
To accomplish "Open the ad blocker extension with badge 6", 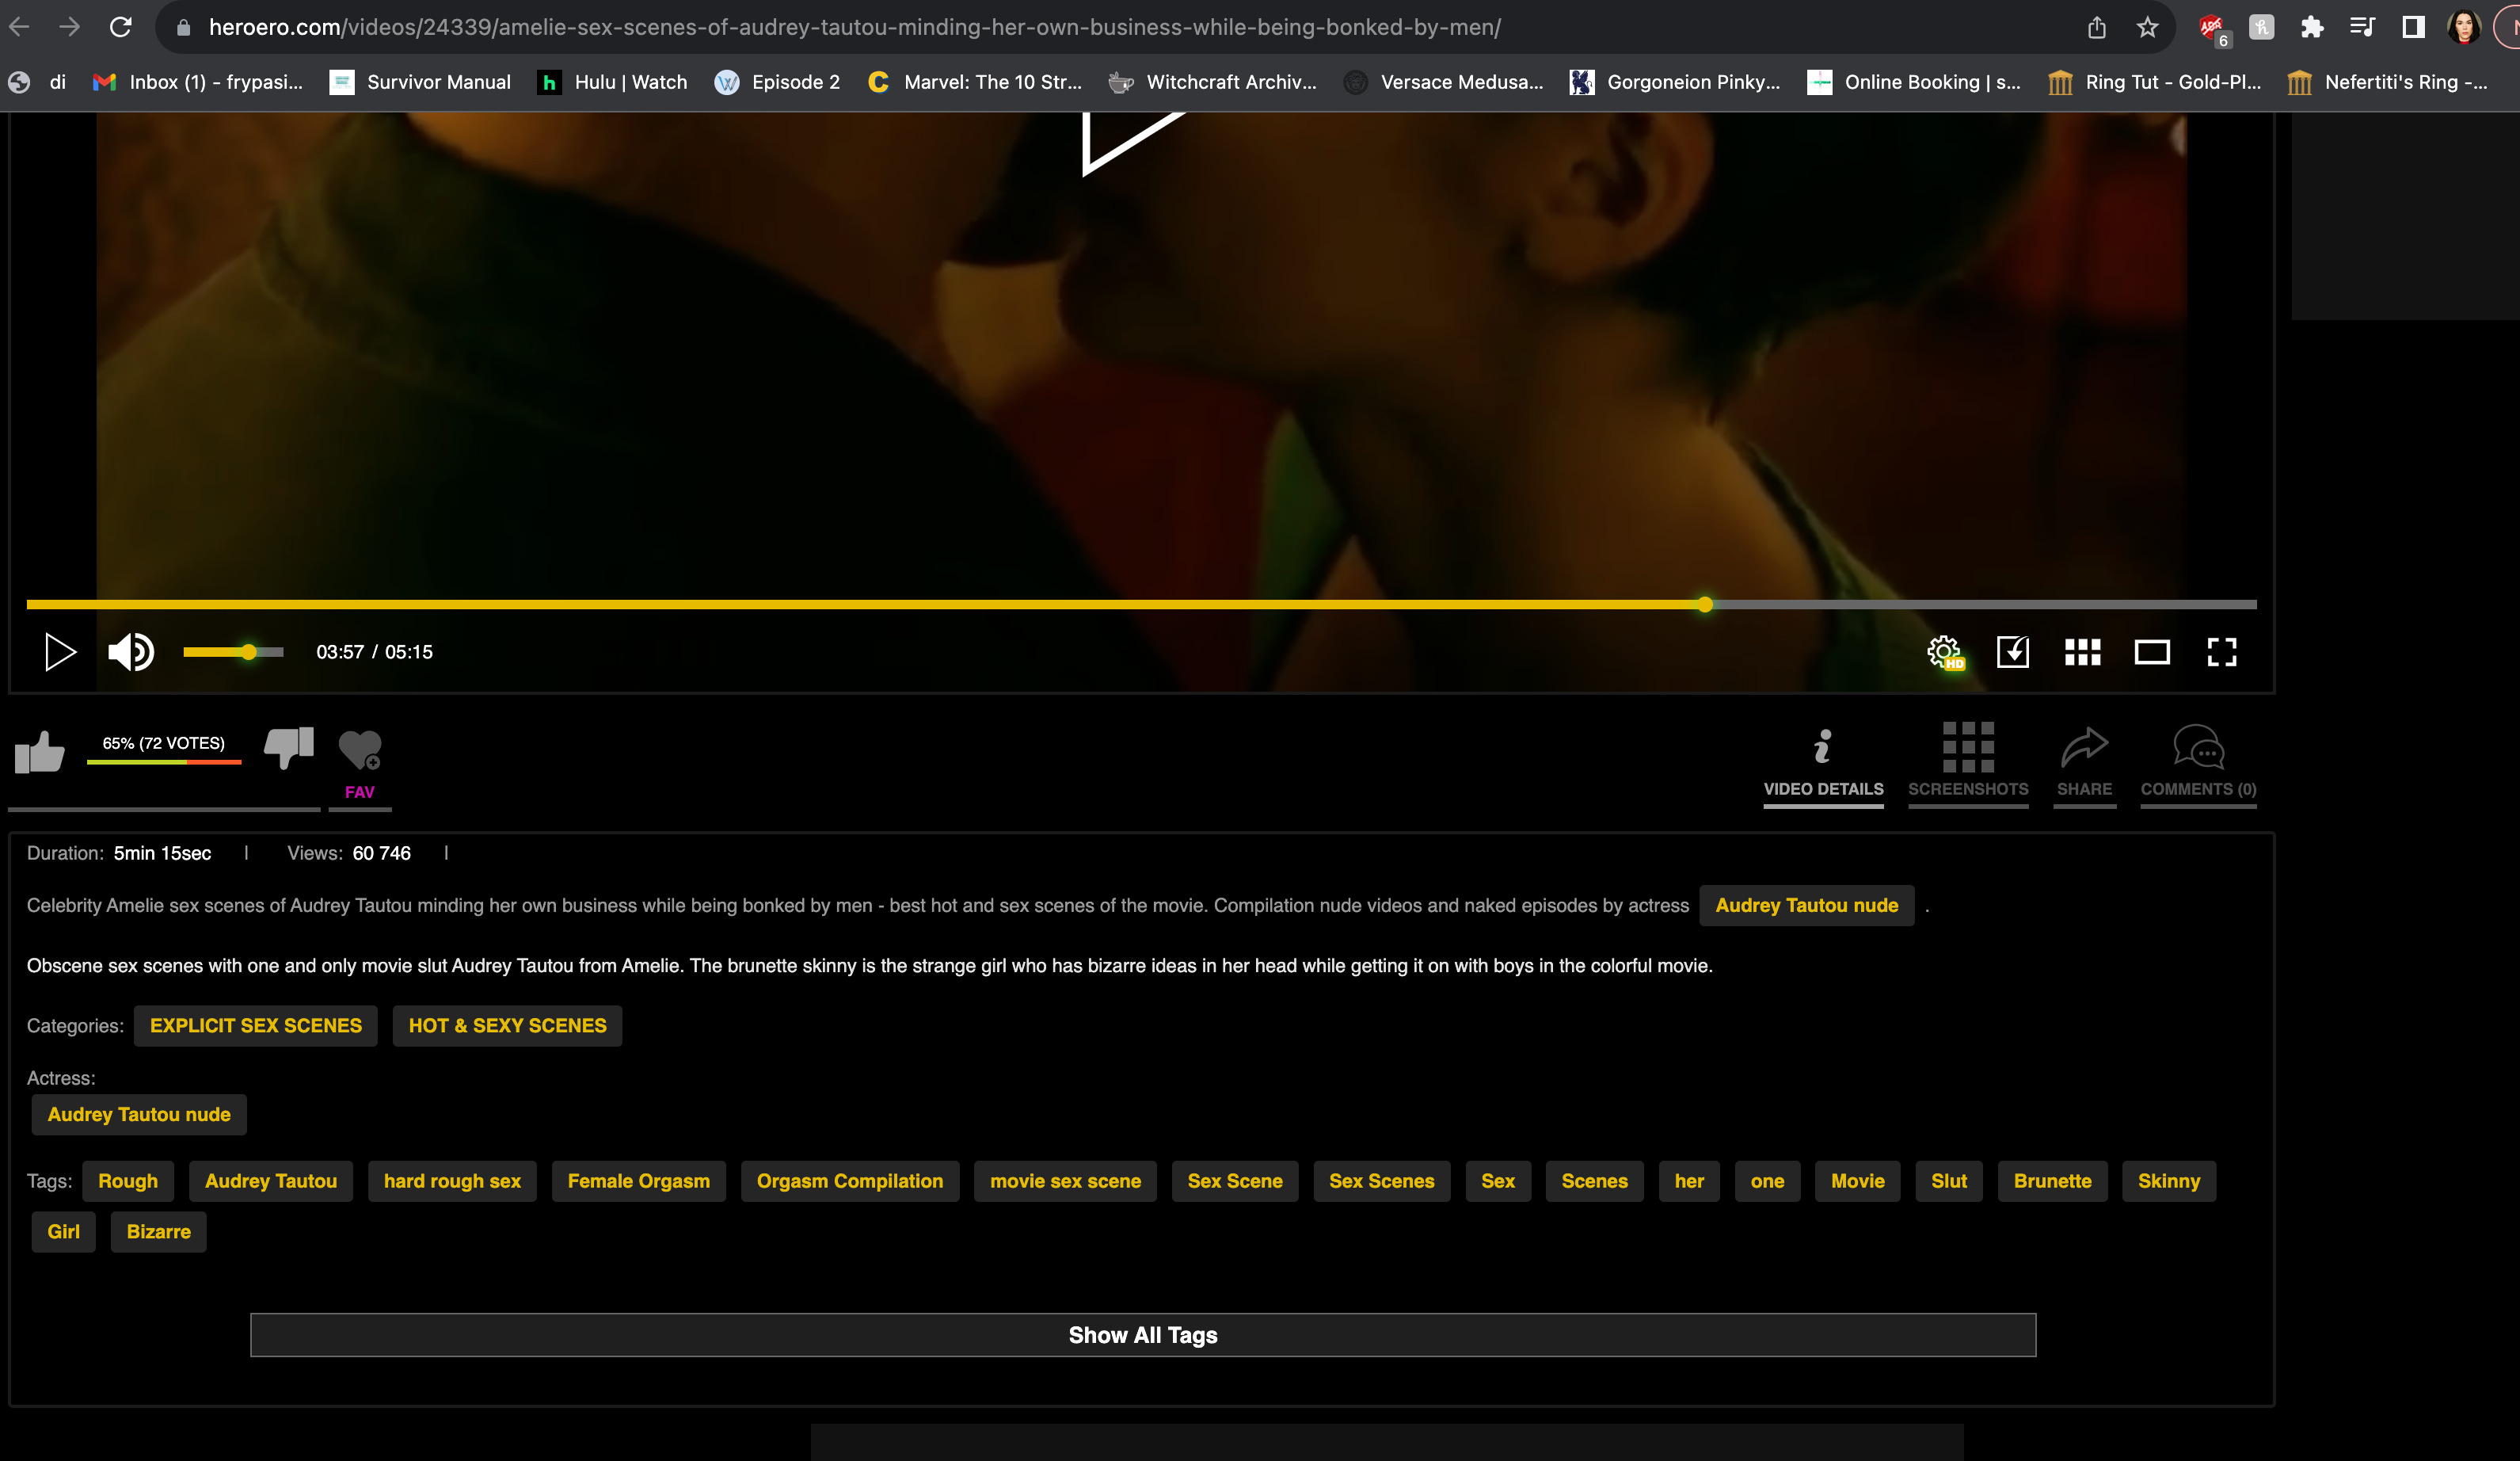I will pos(2213,29).
